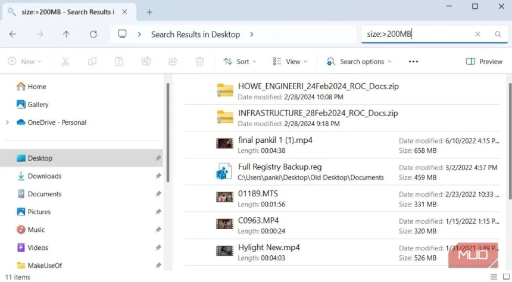Open the View dropdown menu
Image resolution: width=512 pixels, height=282 pixels.
[x=290, y=61]
